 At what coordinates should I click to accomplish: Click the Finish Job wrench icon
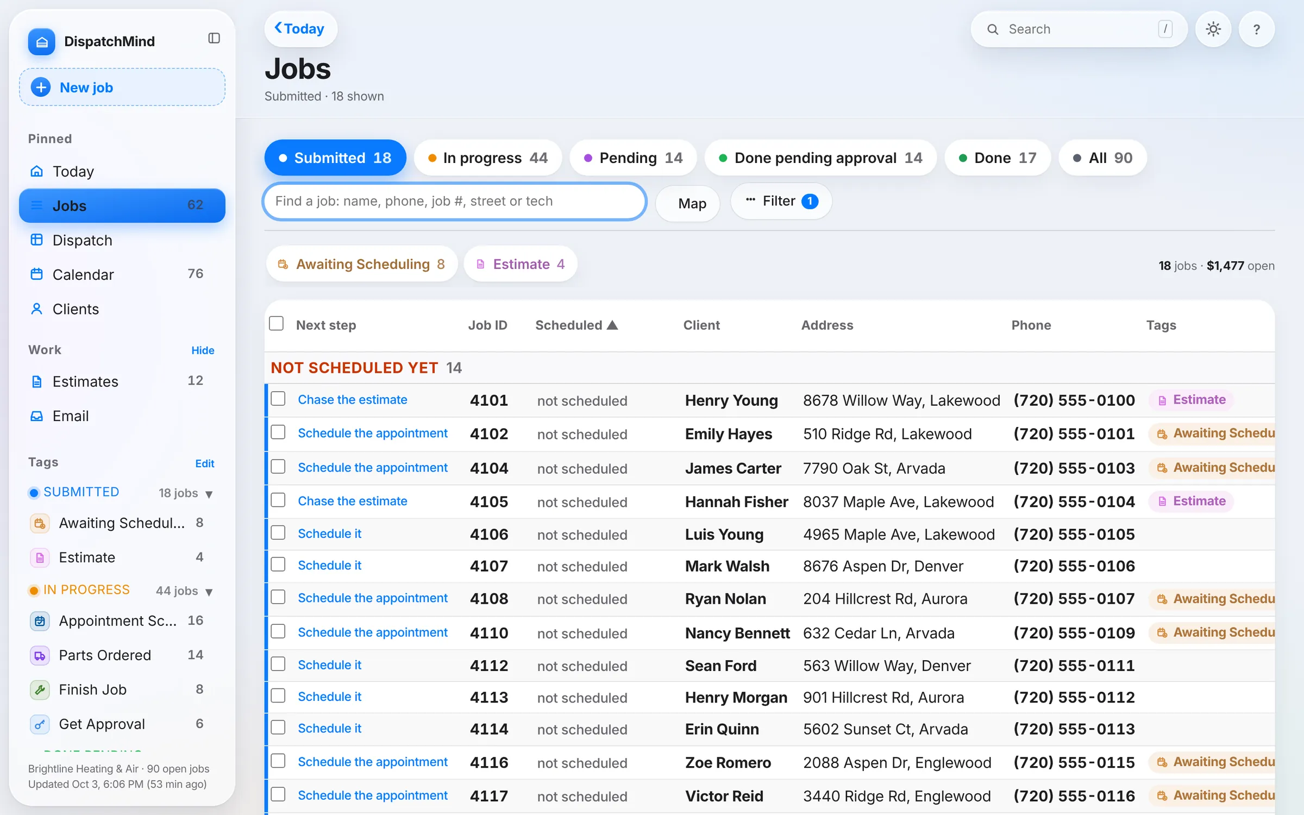40,690
